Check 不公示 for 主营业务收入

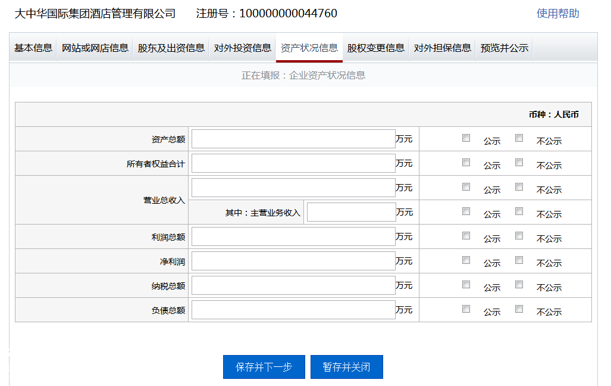point(519,210)
